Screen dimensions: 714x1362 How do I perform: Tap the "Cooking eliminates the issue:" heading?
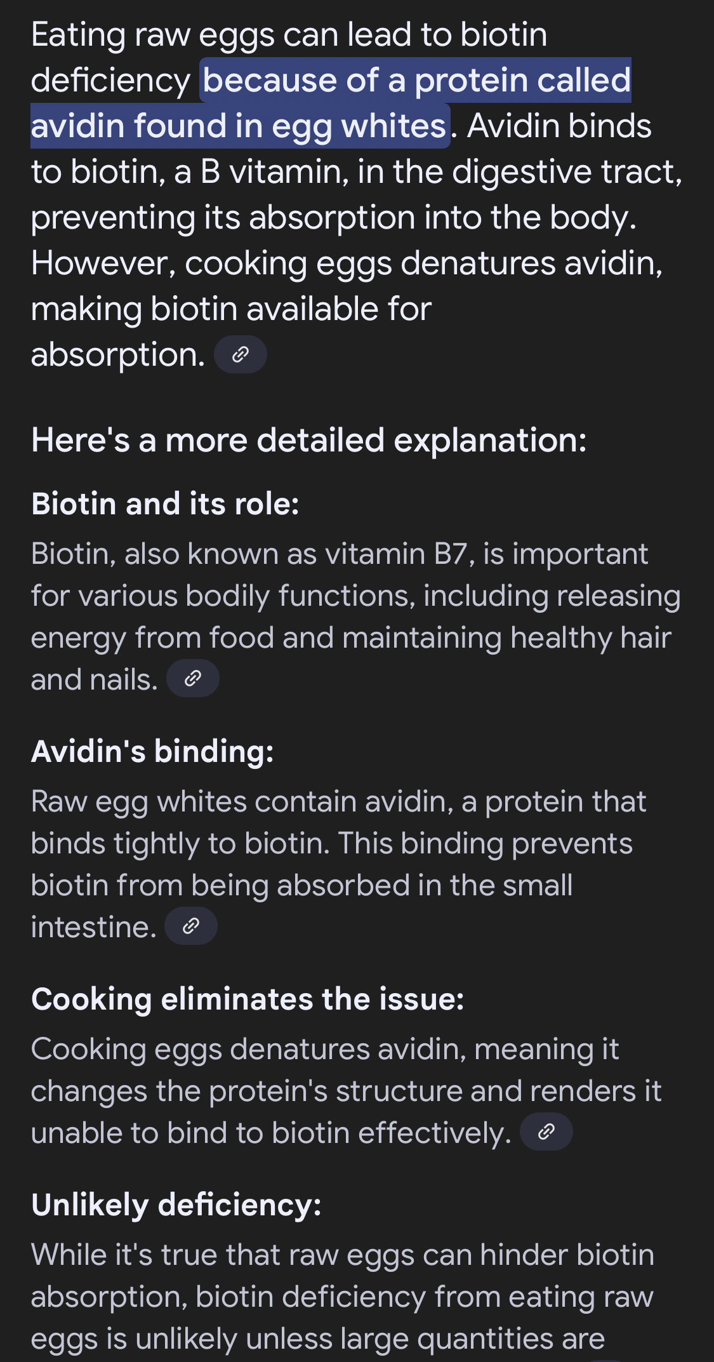pos(248,999)
